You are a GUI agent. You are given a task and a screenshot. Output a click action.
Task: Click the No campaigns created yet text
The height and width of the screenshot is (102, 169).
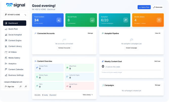pyautogui.click(x=131, y=91)
